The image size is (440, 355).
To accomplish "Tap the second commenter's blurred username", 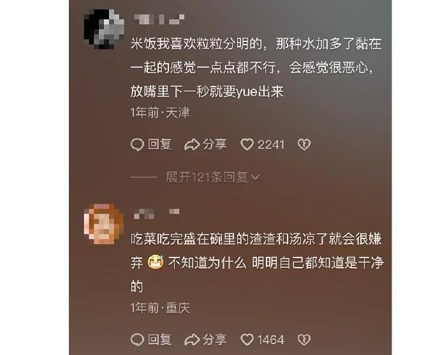I will [157, 214].
